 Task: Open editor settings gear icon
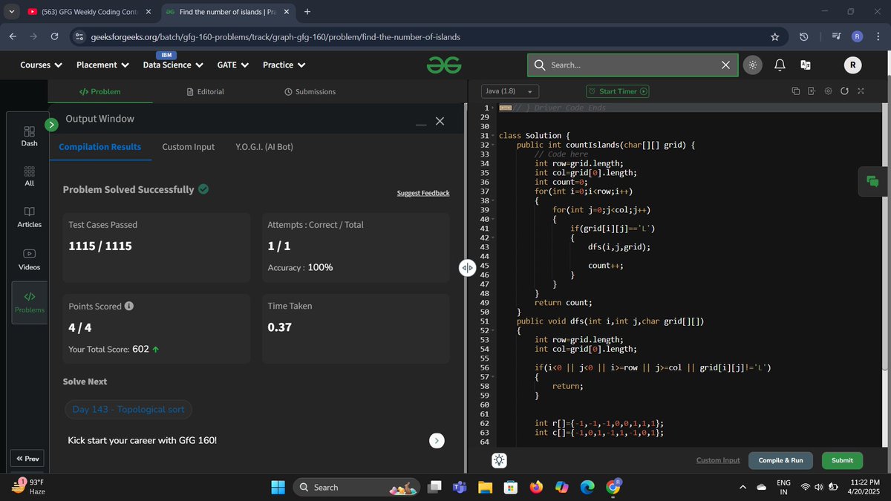pos(828,91)
